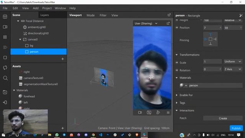Viewport: 245px width, 138px height.
Task: Toggle the right pin in Pinning control
Action: pos(215,39)
